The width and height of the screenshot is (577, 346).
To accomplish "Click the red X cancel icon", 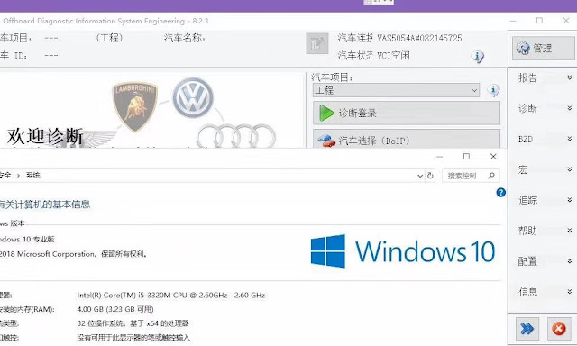I will [559, 328].
